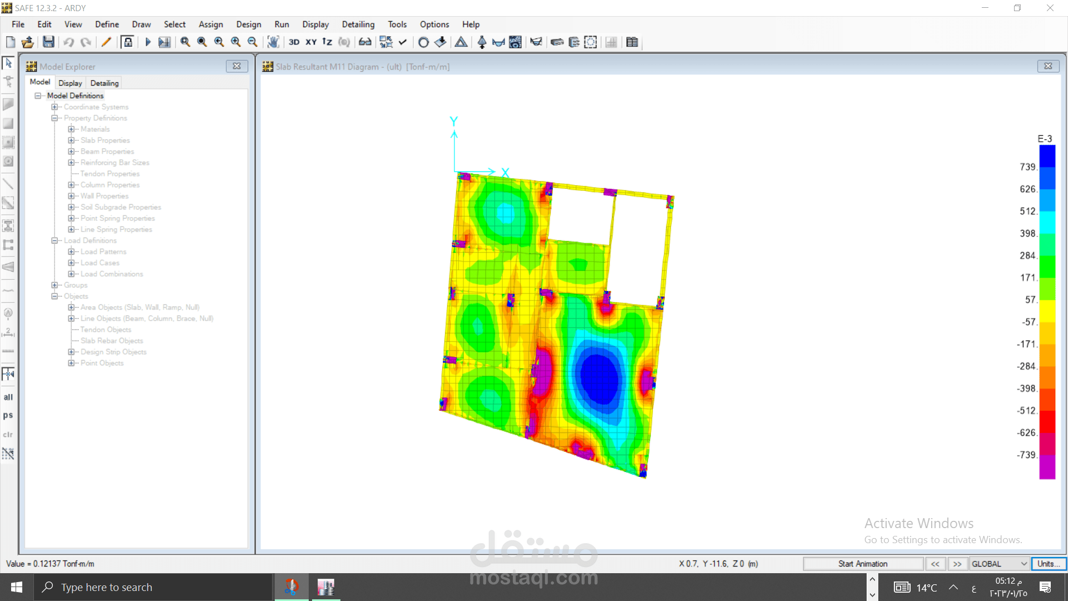Image resolution: width=1068 pixels, height=601 pixels.
Task: Open the Display menu
Action: 315,24
